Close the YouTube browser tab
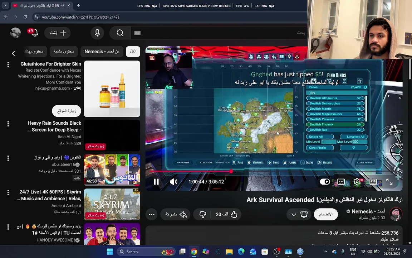 click(69, 5)
